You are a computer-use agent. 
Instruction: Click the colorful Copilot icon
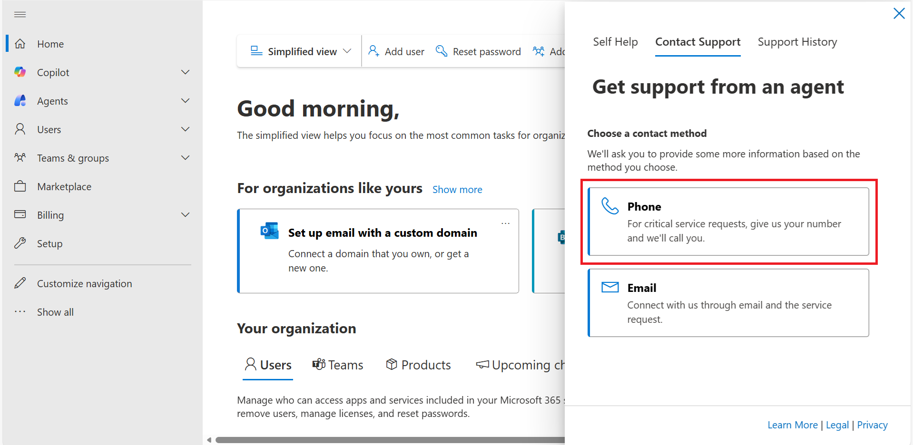pyautogui.click(x=20, y=72)
